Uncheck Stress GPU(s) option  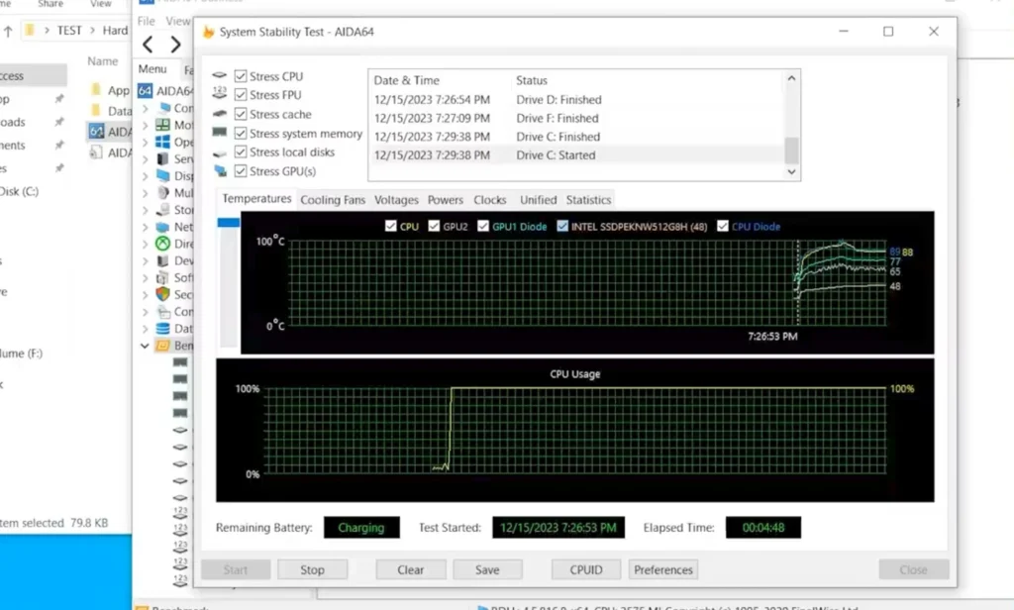[239, 170]
